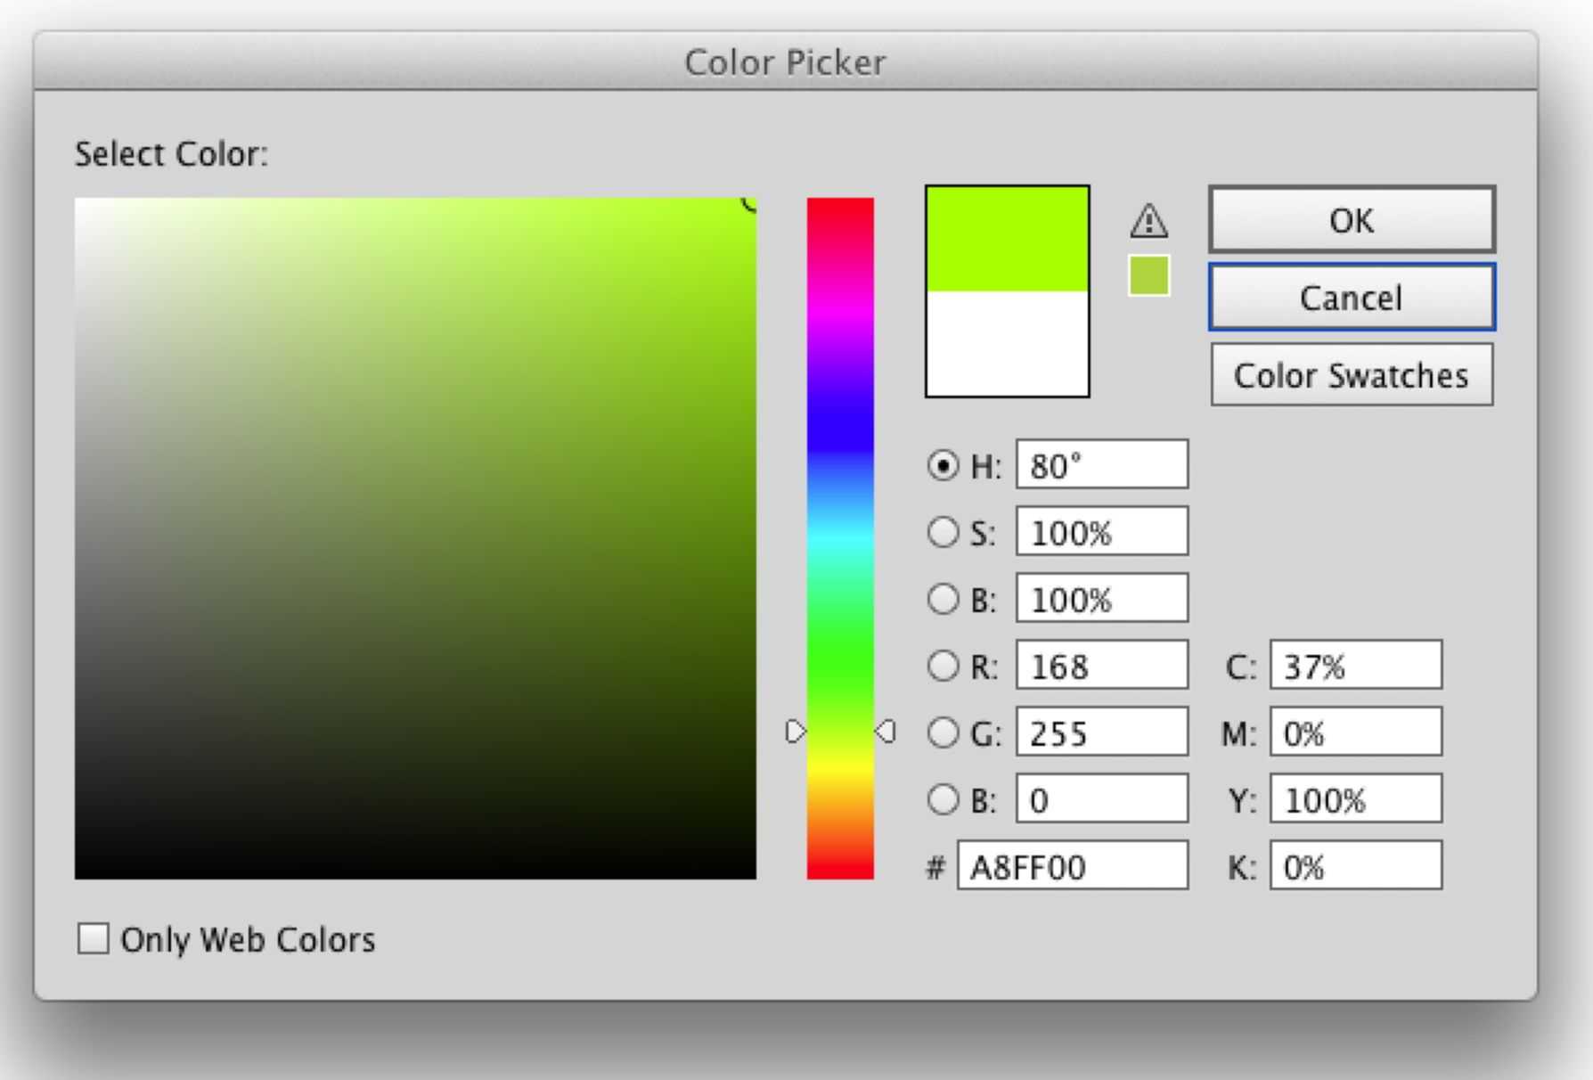Screen dimensions: 1593x1080
Task: Click inside the Select Color gradient field
Action: (415, 538)
